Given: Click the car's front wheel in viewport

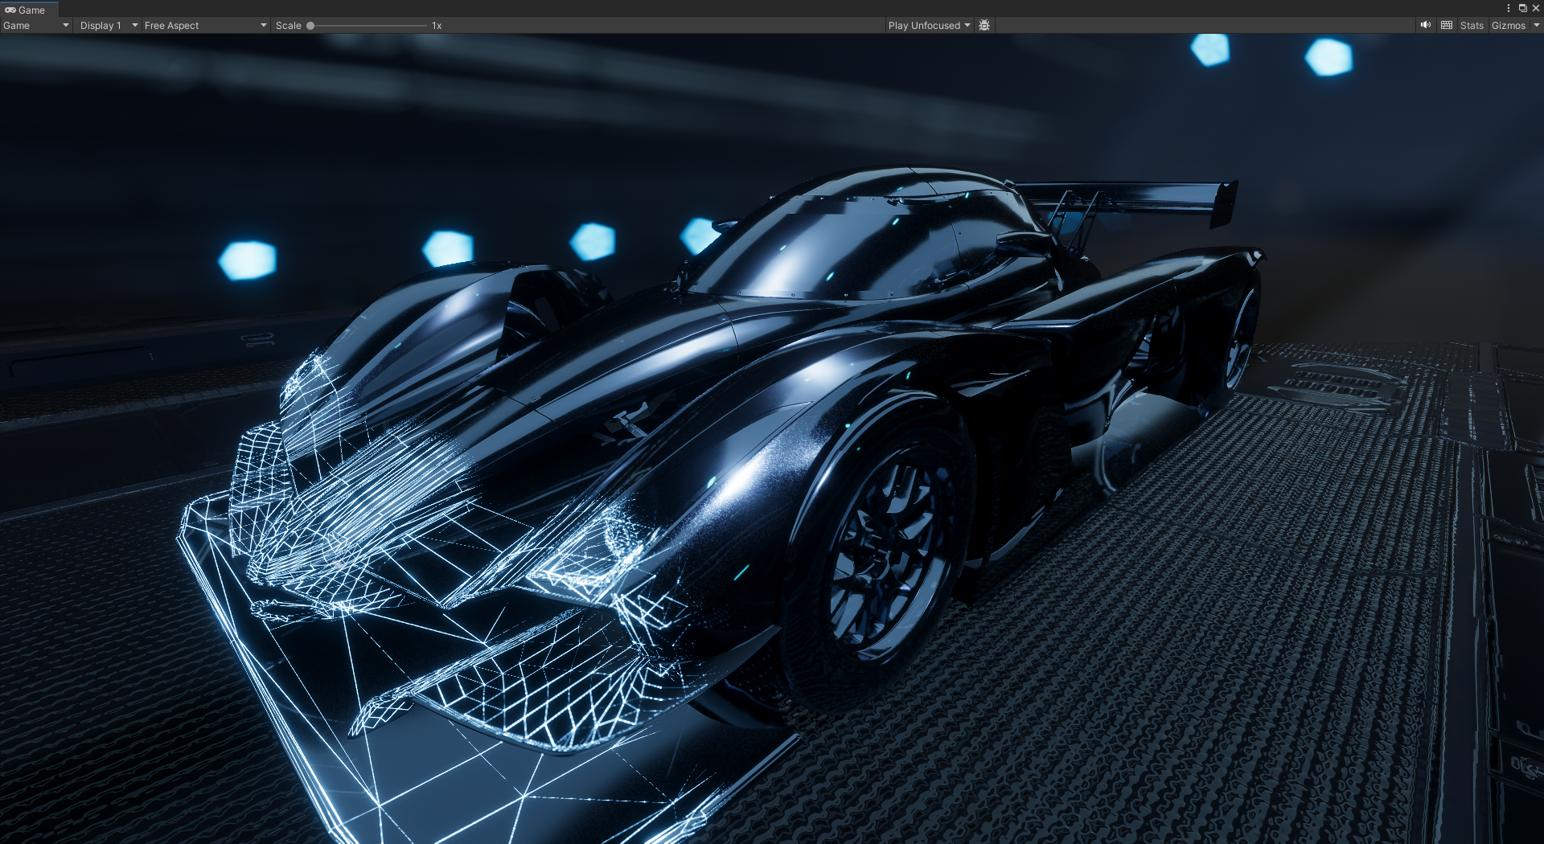Looking at the screenshot, I should click(x=889, y=555).
